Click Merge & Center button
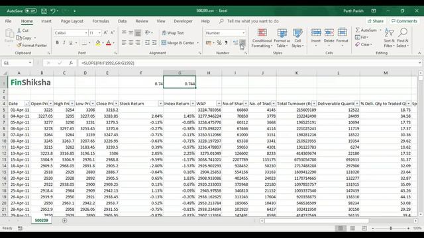This screenshot has width=424, height=238. point(178,42)
